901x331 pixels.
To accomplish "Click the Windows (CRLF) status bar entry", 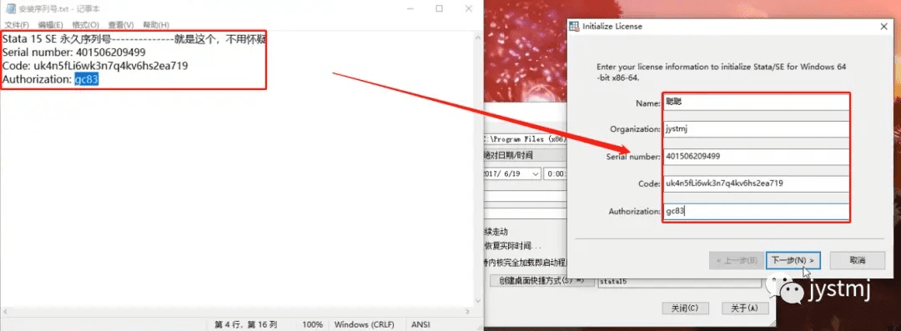I will 365,324.
